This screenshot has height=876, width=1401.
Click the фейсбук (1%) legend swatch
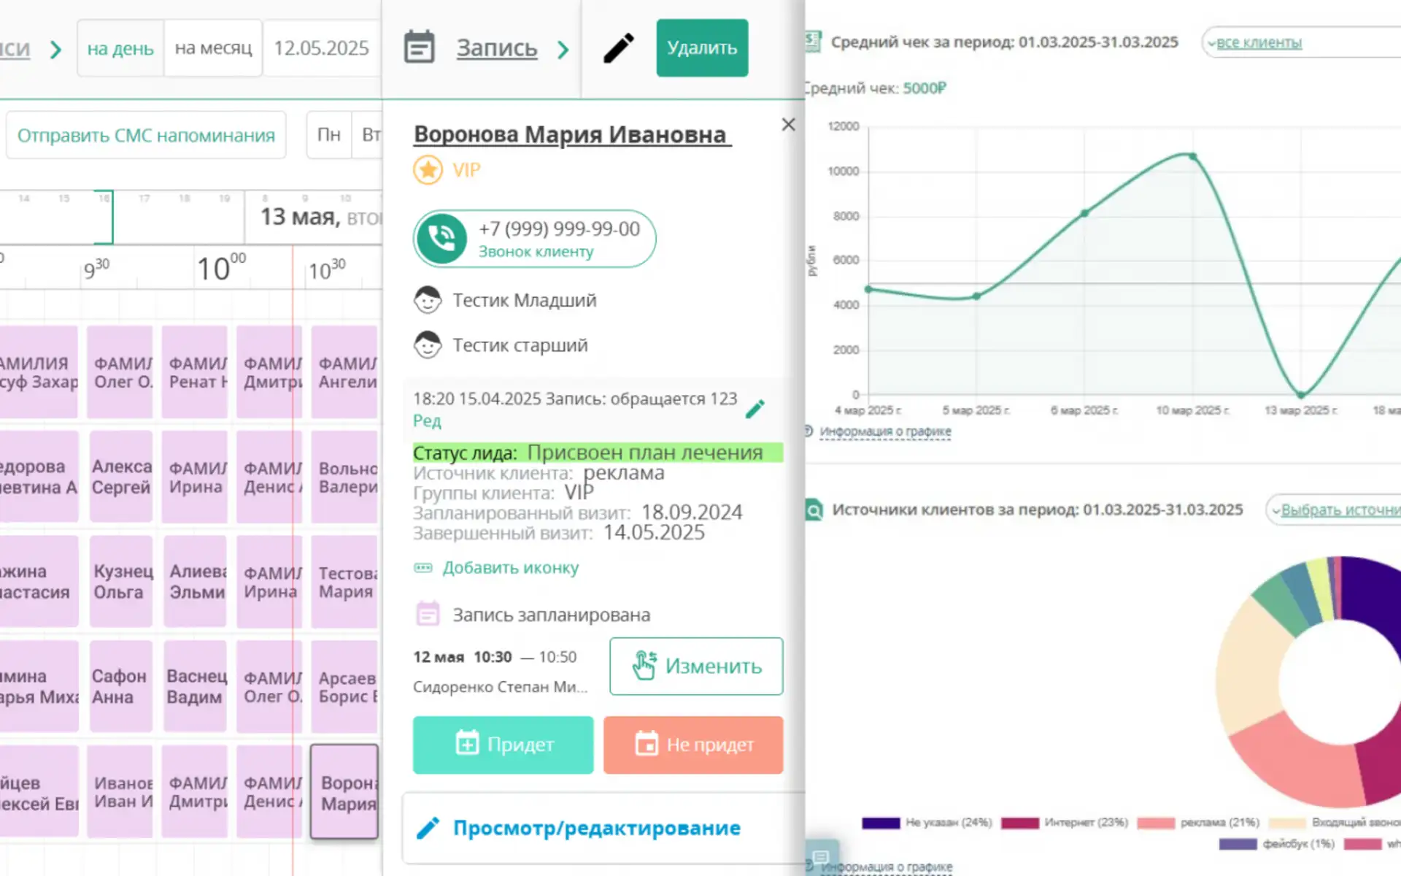(1238, 844)
